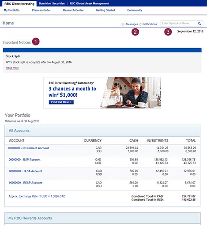Click RSP Account USD total 43,125.33
The image size is (207, 225).
(x=189, y=163)
